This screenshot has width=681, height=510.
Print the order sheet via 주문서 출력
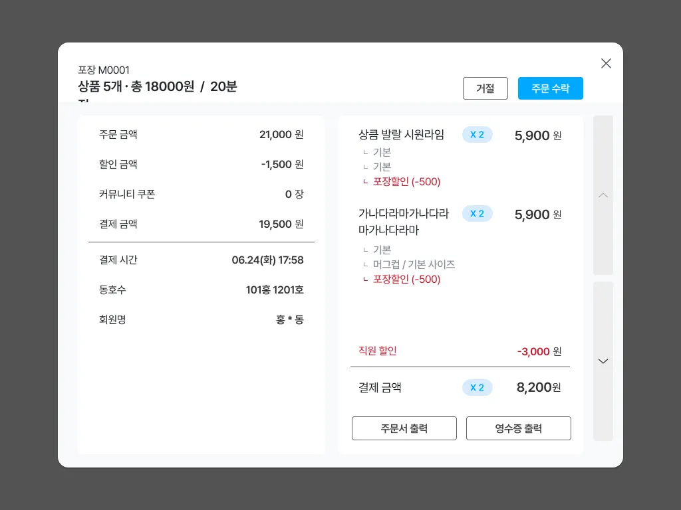point(404,428)
